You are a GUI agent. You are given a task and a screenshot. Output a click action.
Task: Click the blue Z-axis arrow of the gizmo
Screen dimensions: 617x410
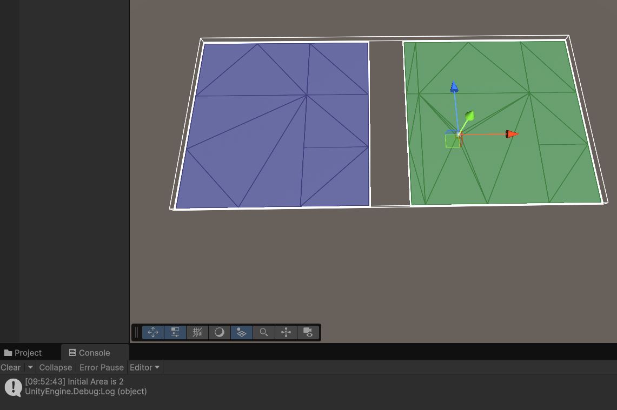pyautogui.click(x=454, y=86)
